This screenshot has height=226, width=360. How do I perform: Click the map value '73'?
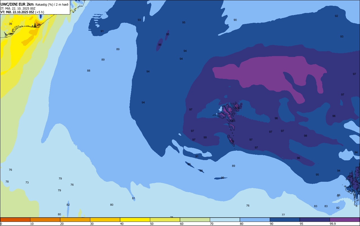(x=27, y=183)
